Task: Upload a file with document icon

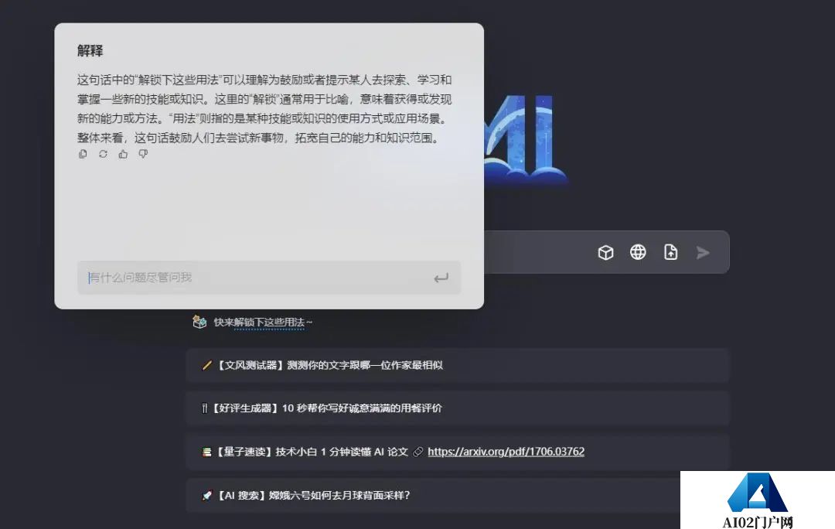Action: pyautogui.click(x=670, y=252)
